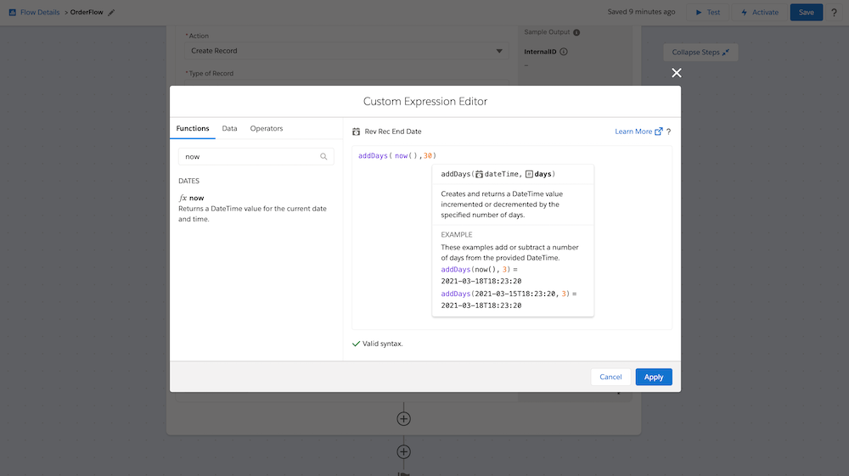The image size is (849, 476).
Task: Click the 'Valid syntax.' message
Action: 383,344
